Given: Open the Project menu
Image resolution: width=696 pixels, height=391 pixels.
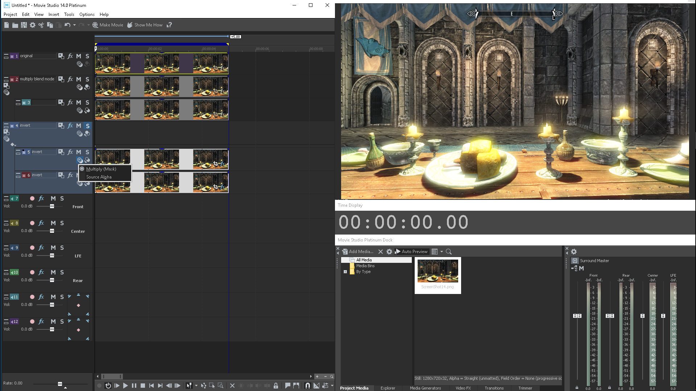Looking at the screenshot, I should (x=11, y=14).
